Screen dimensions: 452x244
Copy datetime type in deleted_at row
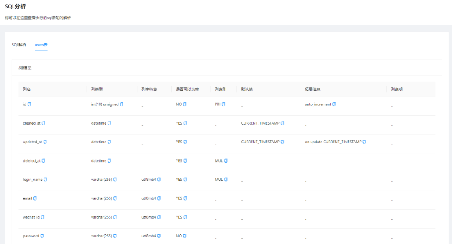[109, 160]
